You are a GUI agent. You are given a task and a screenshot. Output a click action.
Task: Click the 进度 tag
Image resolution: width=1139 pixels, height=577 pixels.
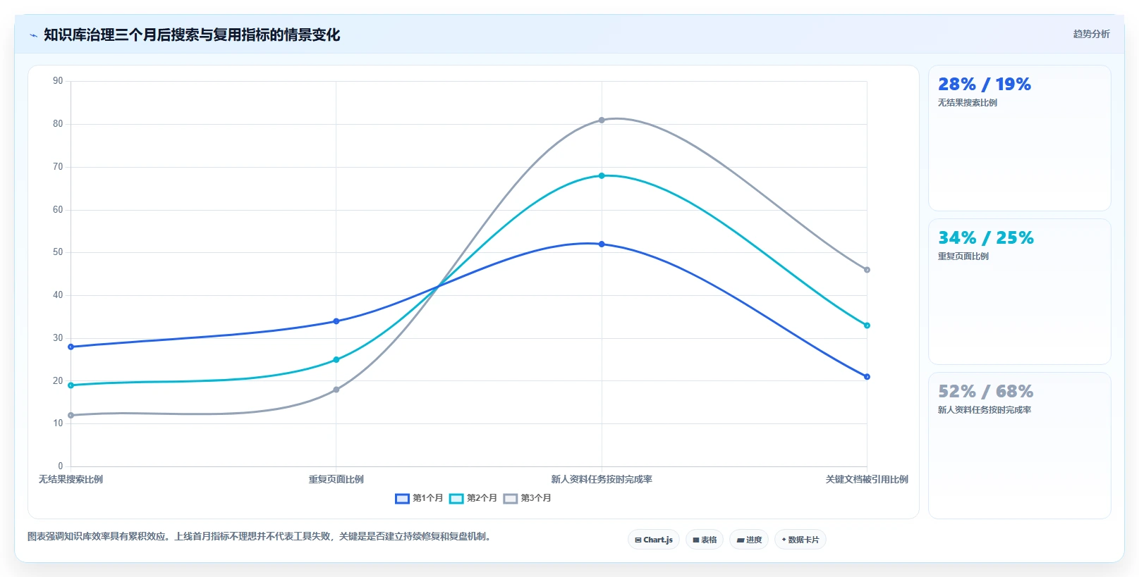pos(749,540)
